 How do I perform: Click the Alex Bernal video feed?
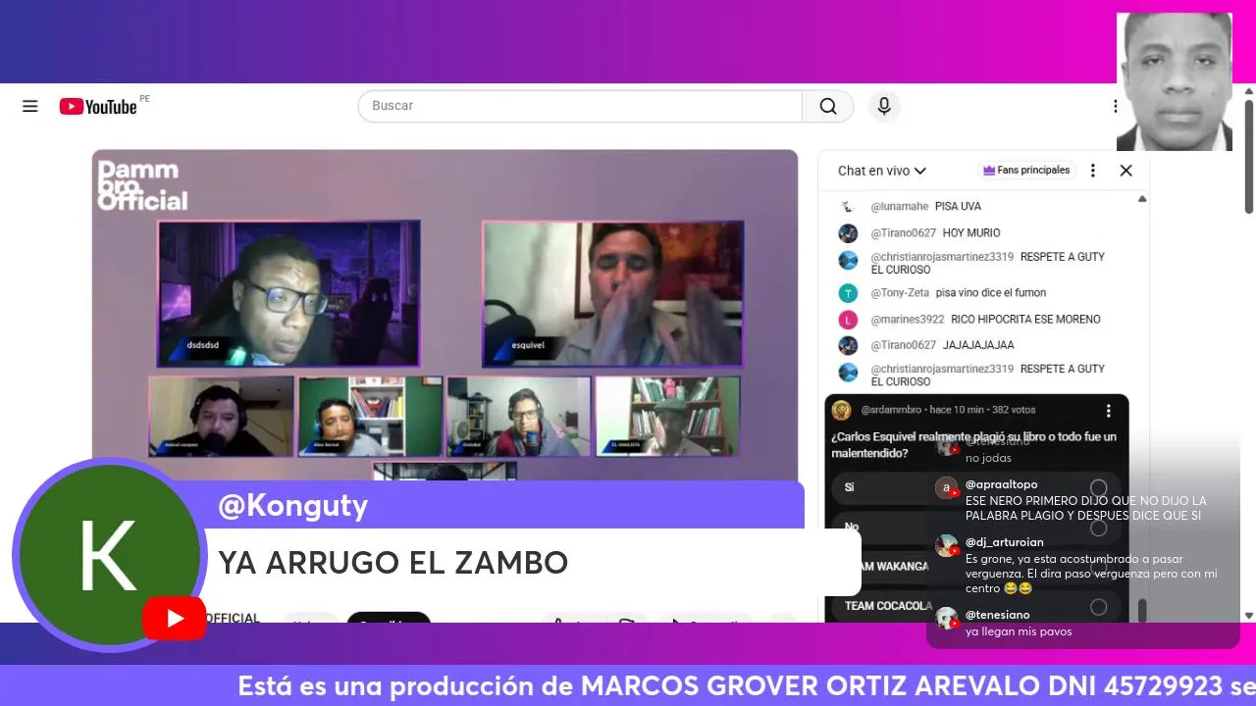point(370,417)
